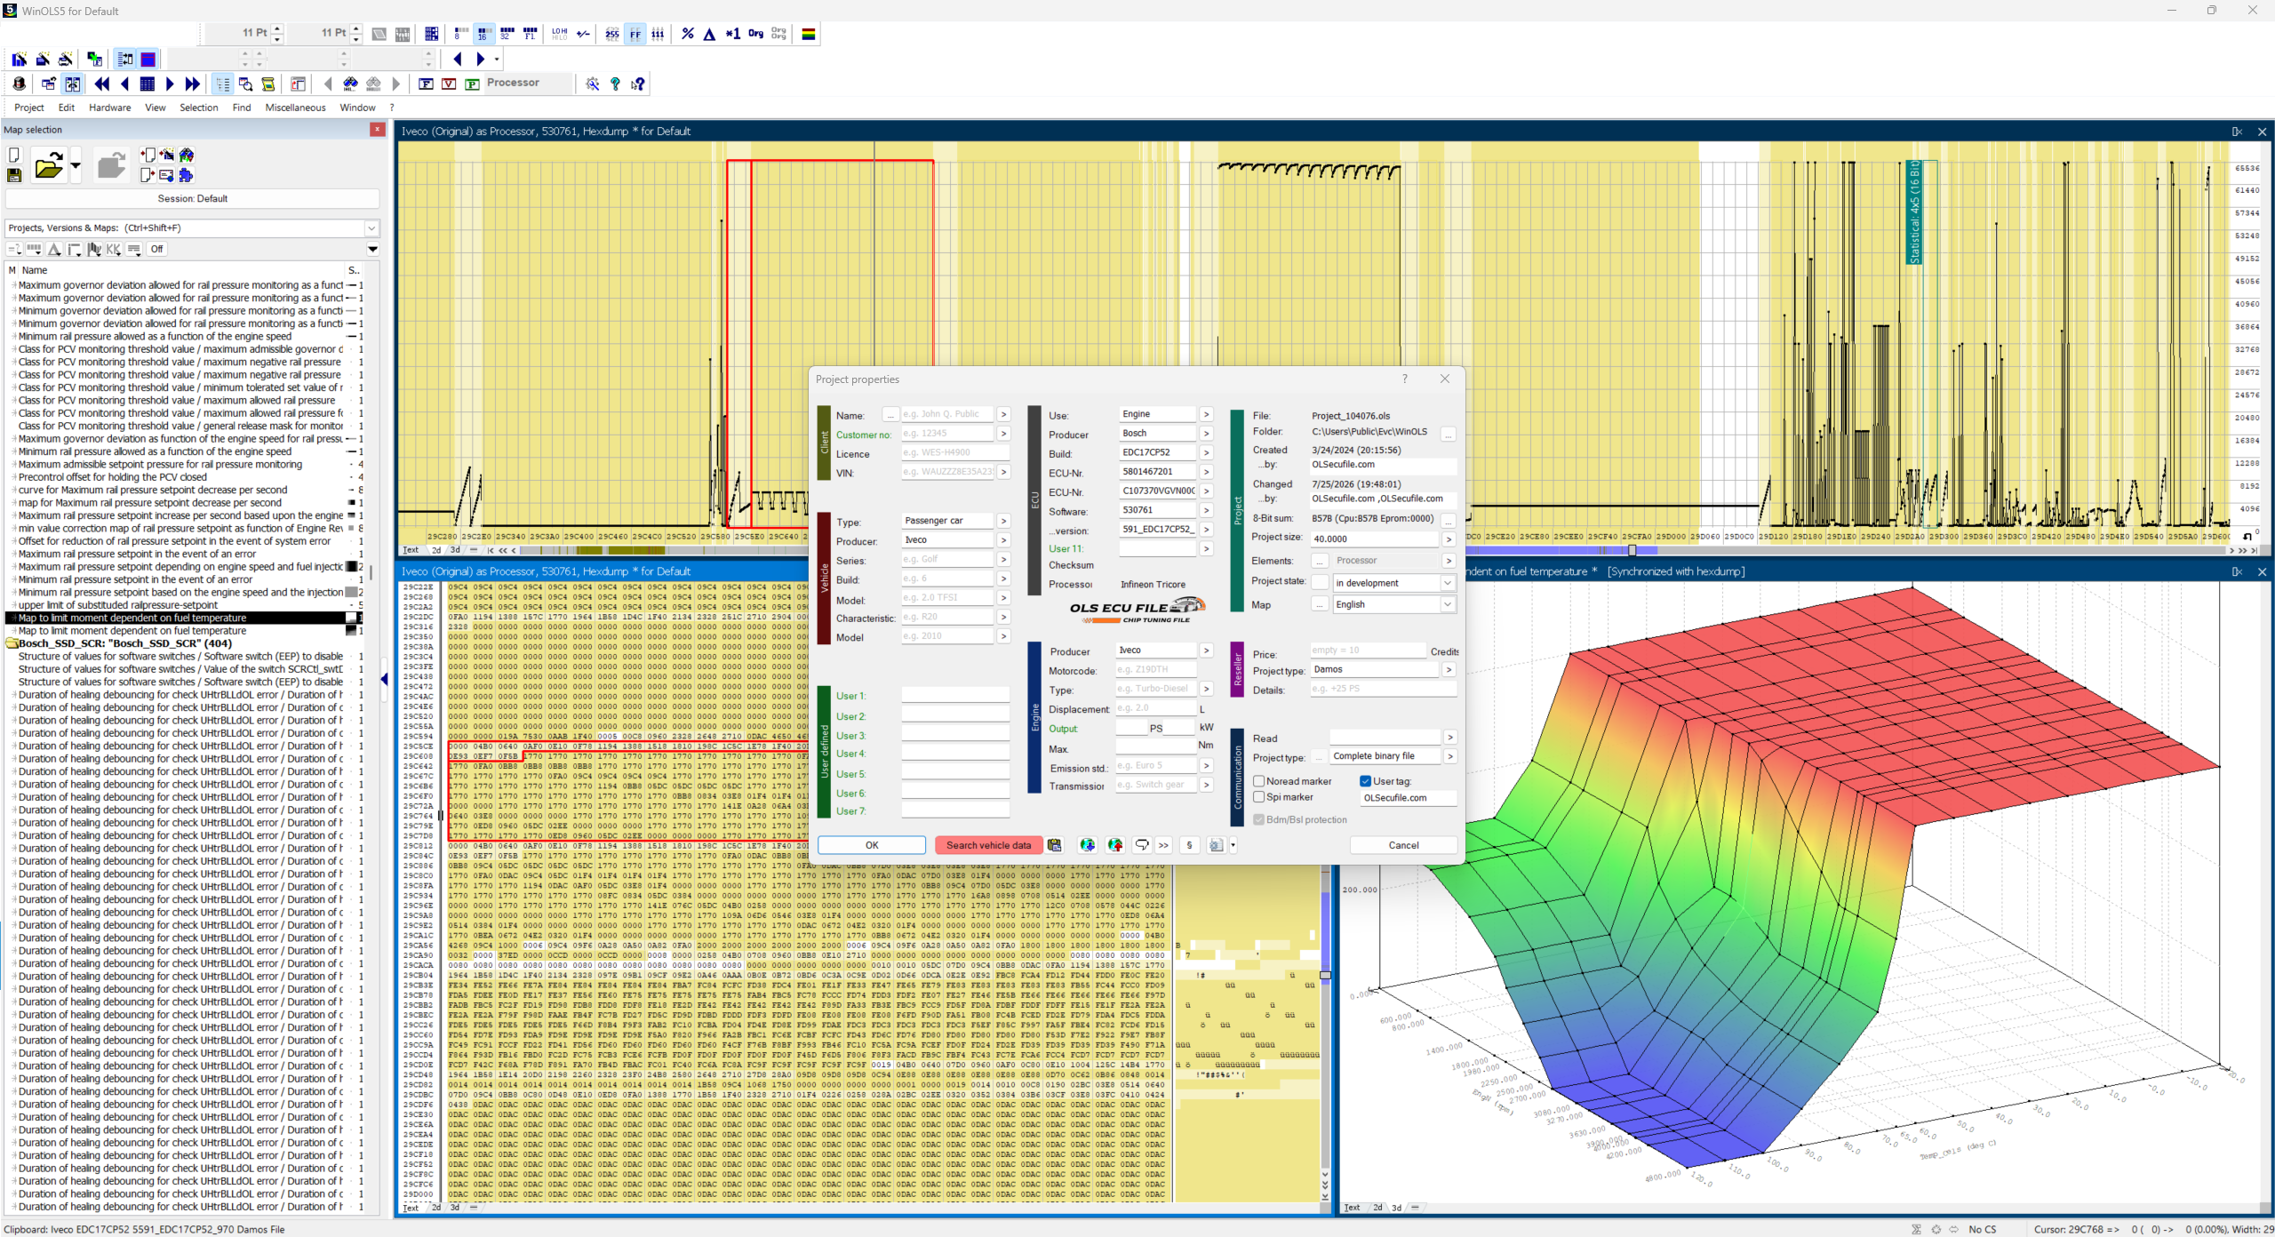Open the rainbow color settings icon
Screen dimensions: 2275x1237
pyautogui.click(x=809, y=34)
